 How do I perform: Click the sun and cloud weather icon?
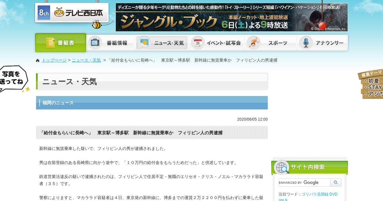[144, 43]
